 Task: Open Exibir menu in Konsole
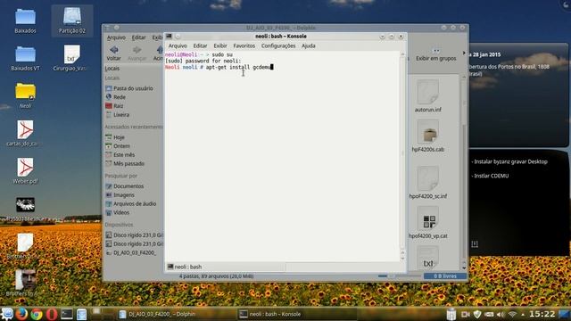coord(220,45)
